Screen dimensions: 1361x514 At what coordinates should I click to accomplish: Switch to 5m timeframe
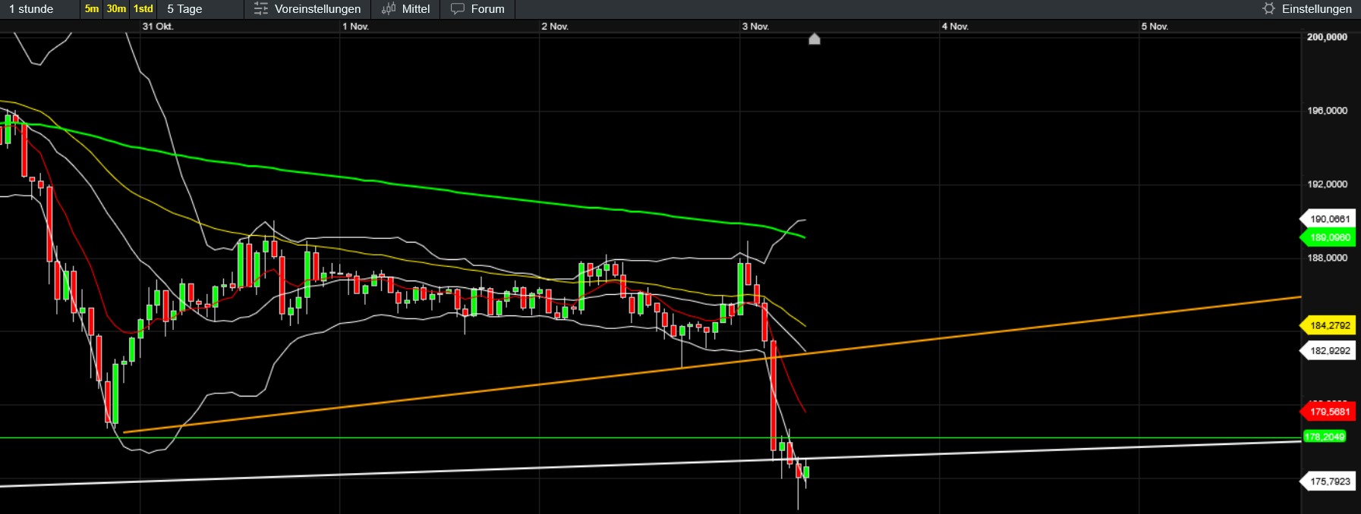coord(92,9)
